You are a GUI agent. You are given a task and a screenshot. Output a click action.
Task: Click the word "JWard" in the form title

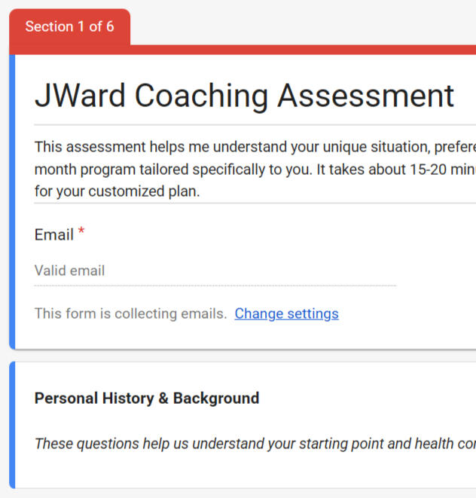coord(79,96)
